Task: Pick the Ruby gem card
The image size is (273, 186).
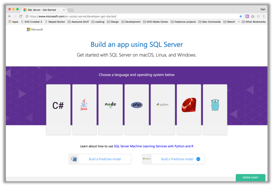Action: pyautogui.click(x=189, y=109)
